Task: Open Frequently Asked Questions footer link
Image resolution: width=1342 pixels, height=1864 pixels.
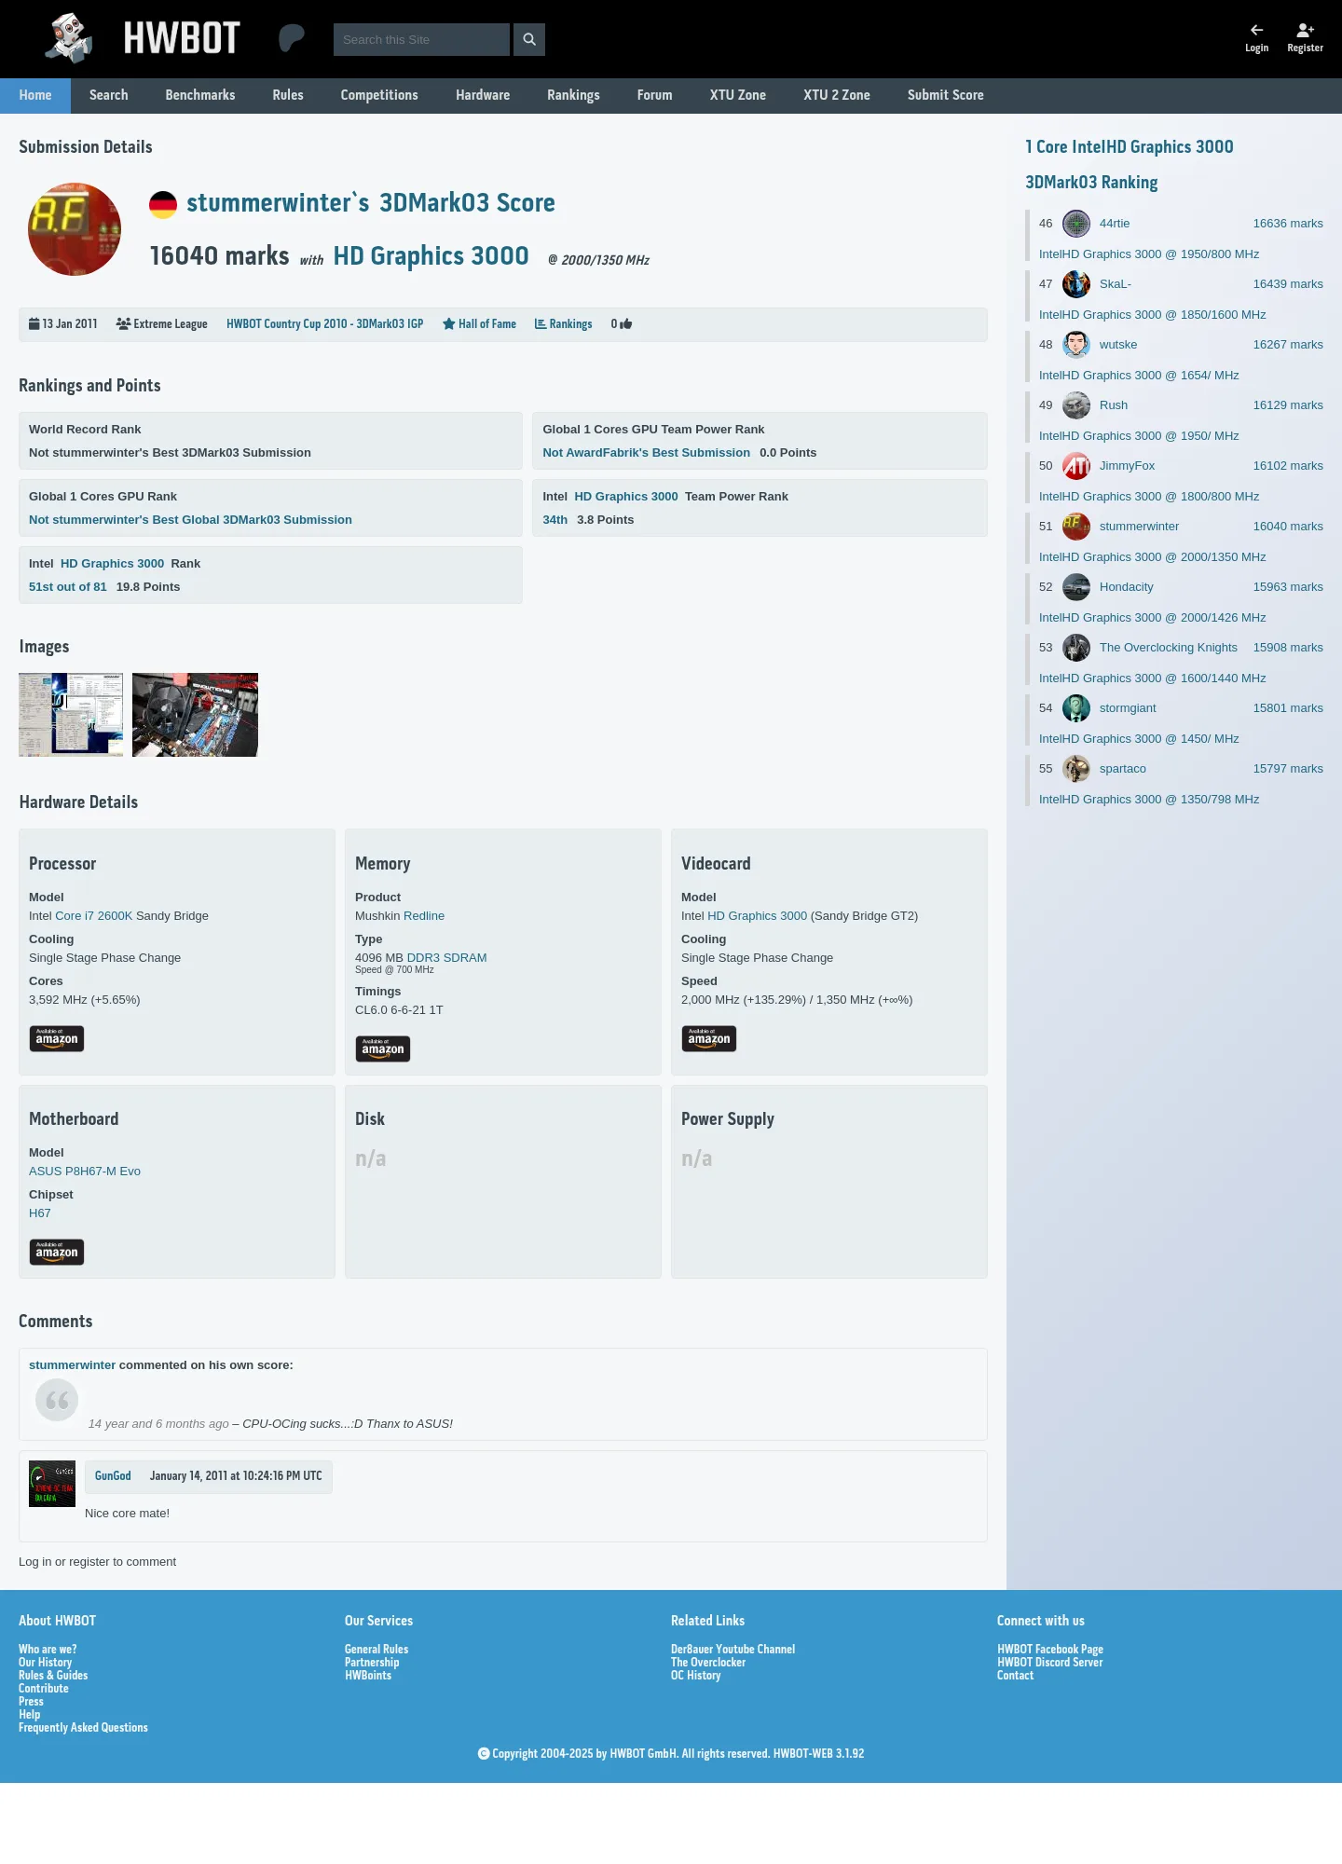Action: click(x=83, y=1728)
